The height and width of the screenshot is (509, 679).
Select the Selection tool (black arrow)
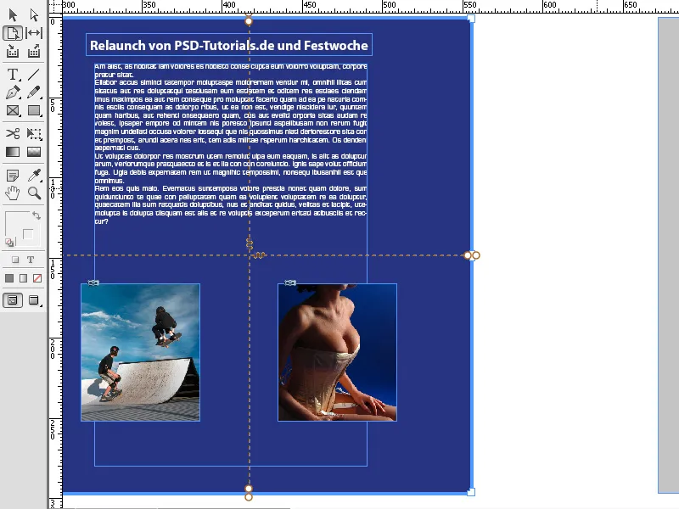[13, 15]
